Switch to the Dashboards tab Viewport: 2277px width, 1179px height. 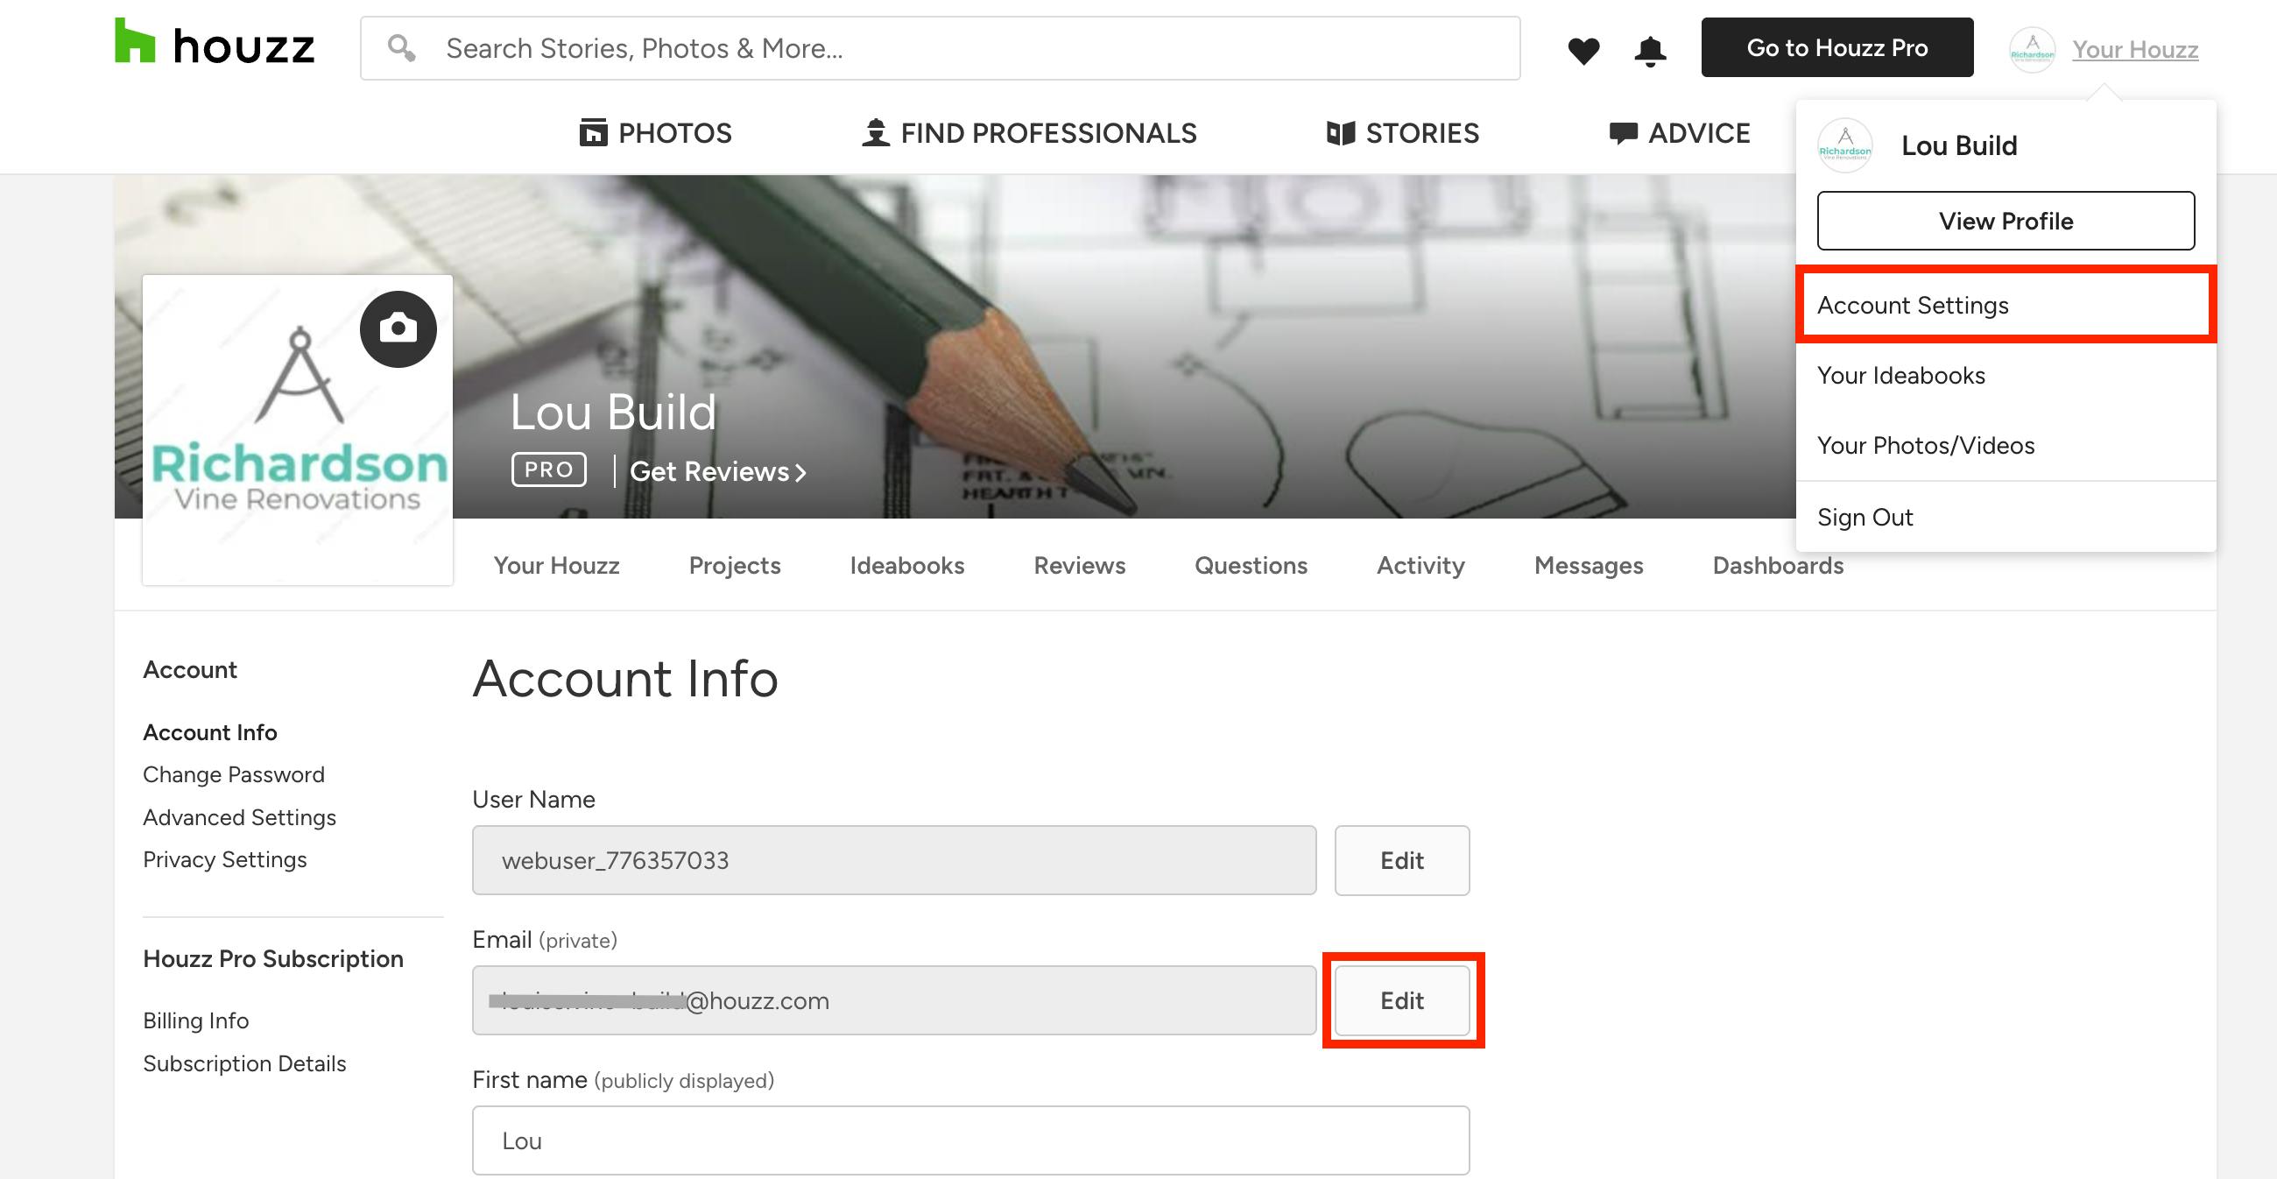coord(1778,565)
